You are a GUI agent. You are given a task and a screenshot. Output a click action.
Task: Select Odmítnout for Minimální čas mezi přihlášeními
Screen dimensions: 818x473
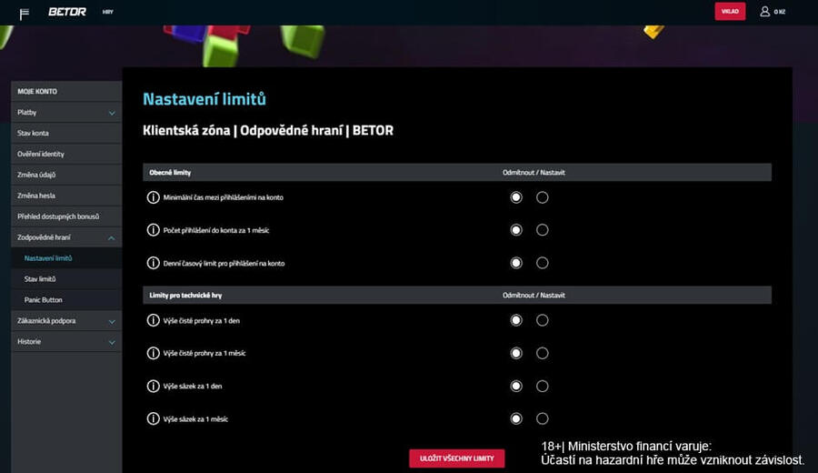[x=516, y=197]
